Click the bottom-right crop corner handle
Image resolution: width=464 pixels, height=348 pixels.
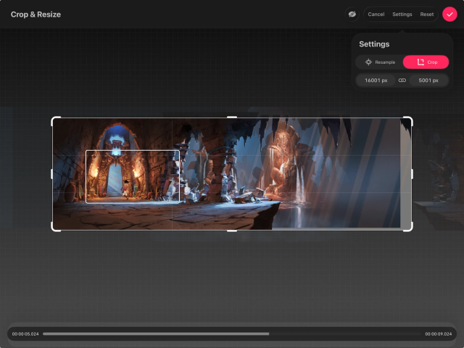click(408, 227)
